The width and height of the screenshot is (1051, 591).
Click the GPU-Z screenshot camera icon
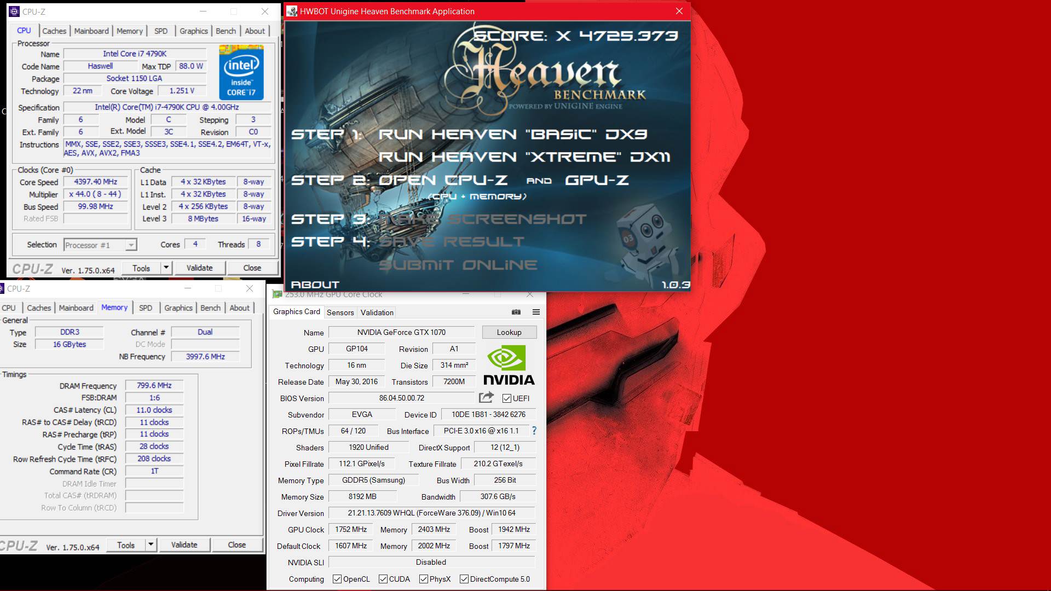tap(516, 312)
